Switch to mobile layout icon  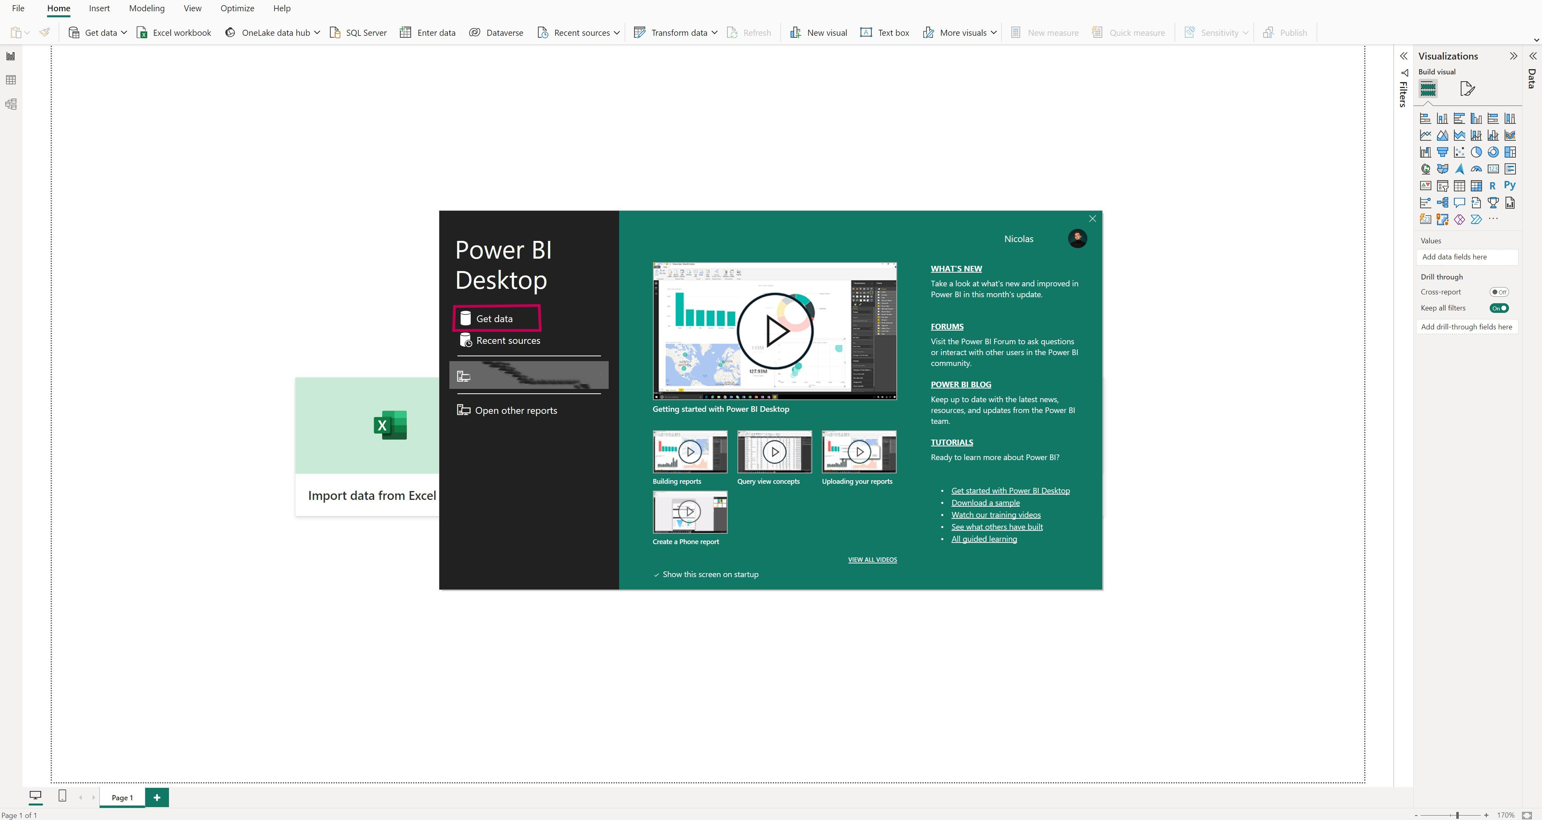(x=62, y=795)
